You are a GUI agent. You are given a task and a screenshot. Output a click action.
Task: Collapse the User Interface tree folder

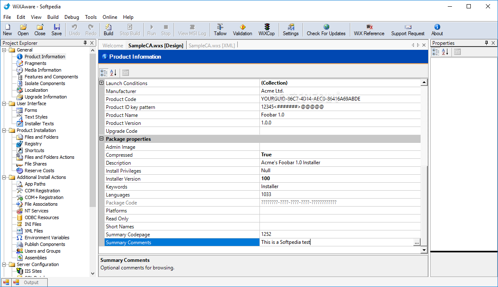(x=4, y=103)
